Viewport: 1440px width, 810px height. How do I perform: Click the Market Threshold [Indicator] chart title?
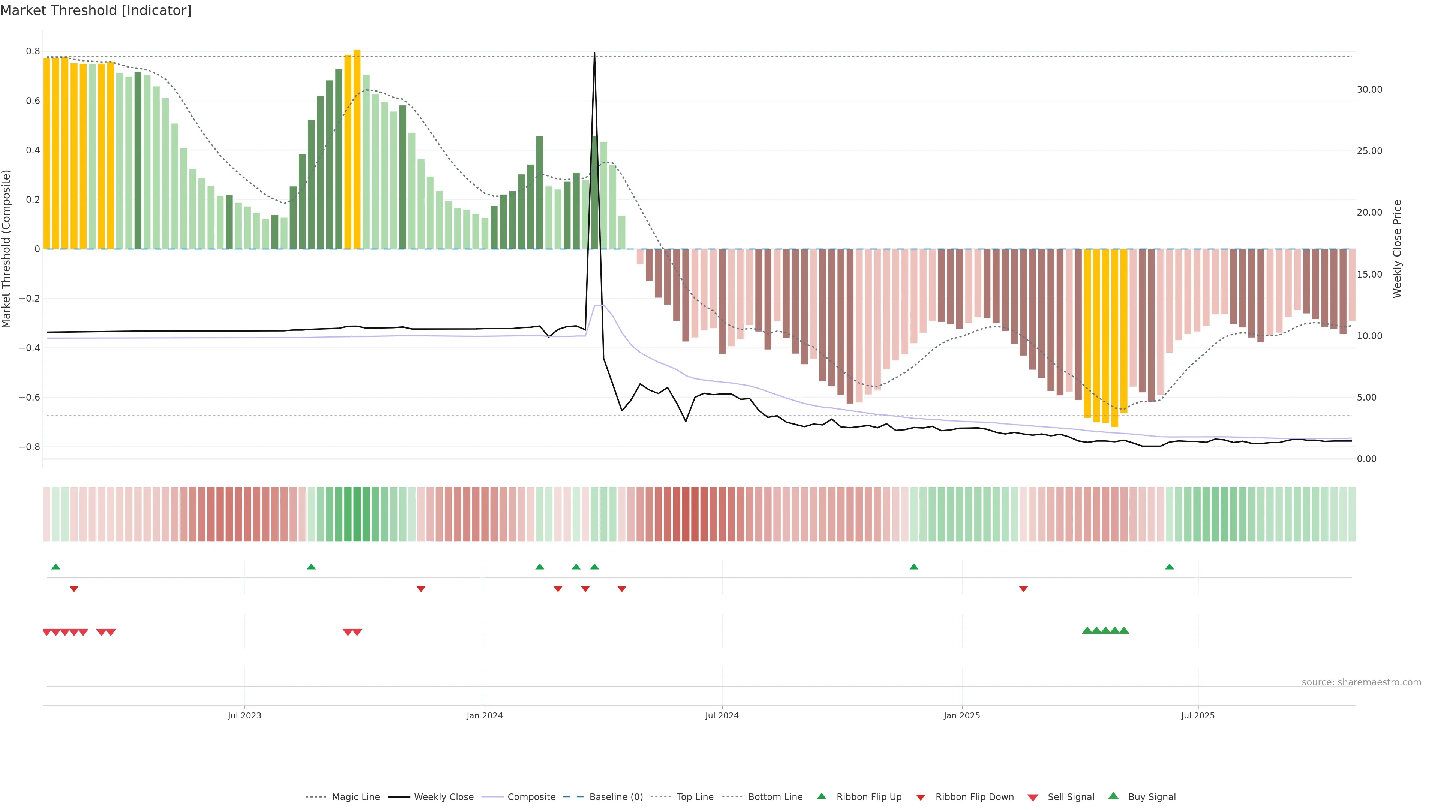tap(96, 10)
